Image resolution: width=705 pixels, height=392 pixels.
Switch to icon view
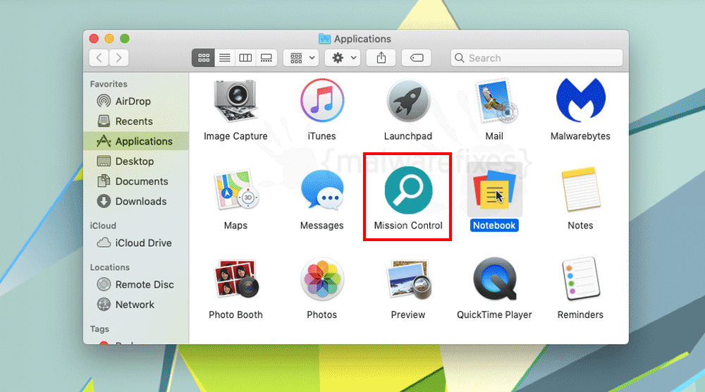204,58
